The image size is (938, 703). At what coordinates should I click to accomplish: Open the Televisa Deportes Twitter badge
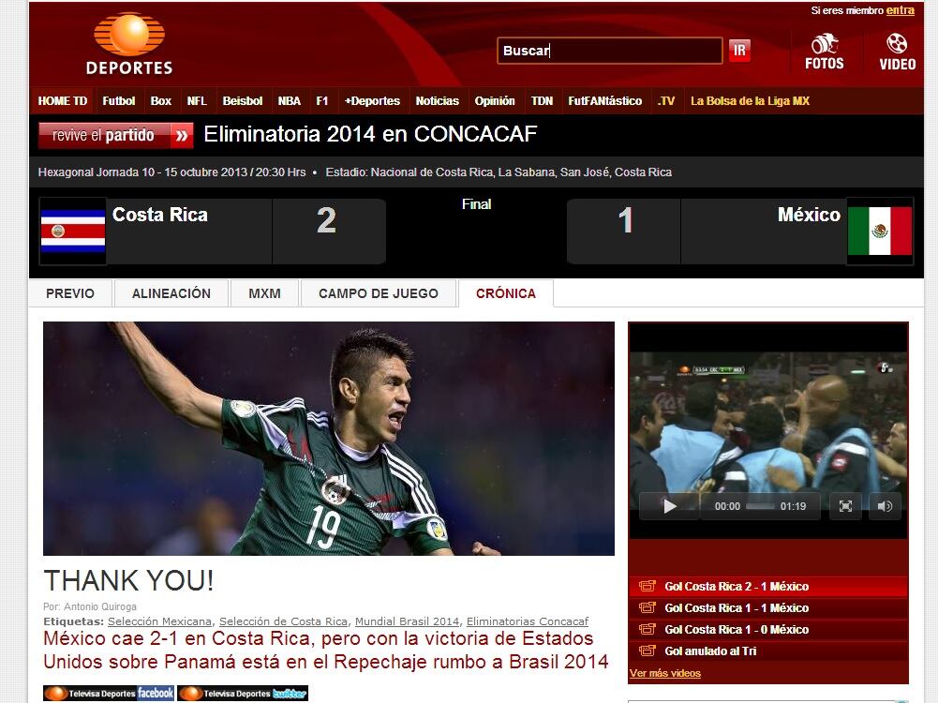pyautogui.click(x=243, y=694)
